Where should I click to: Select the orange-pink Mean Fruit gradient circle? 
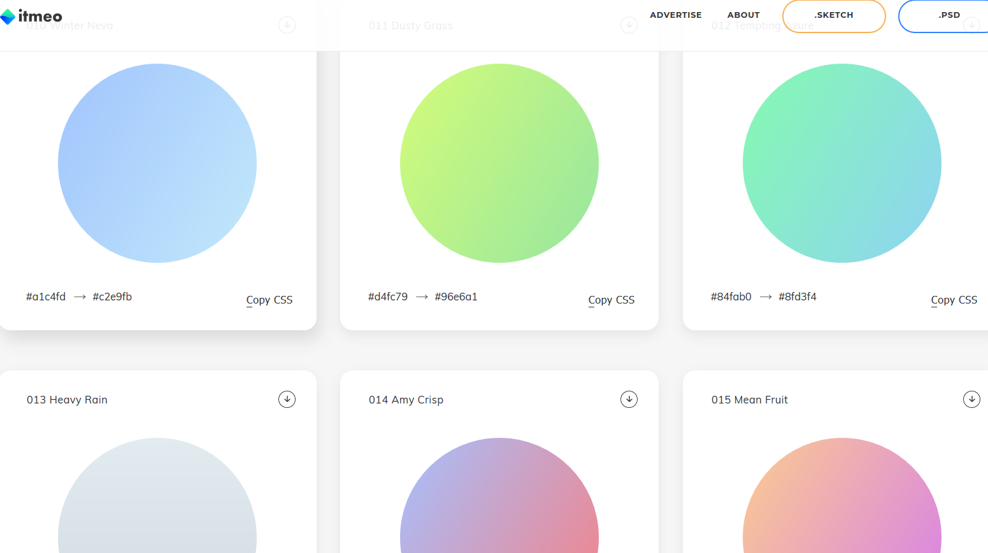point(842,495)
